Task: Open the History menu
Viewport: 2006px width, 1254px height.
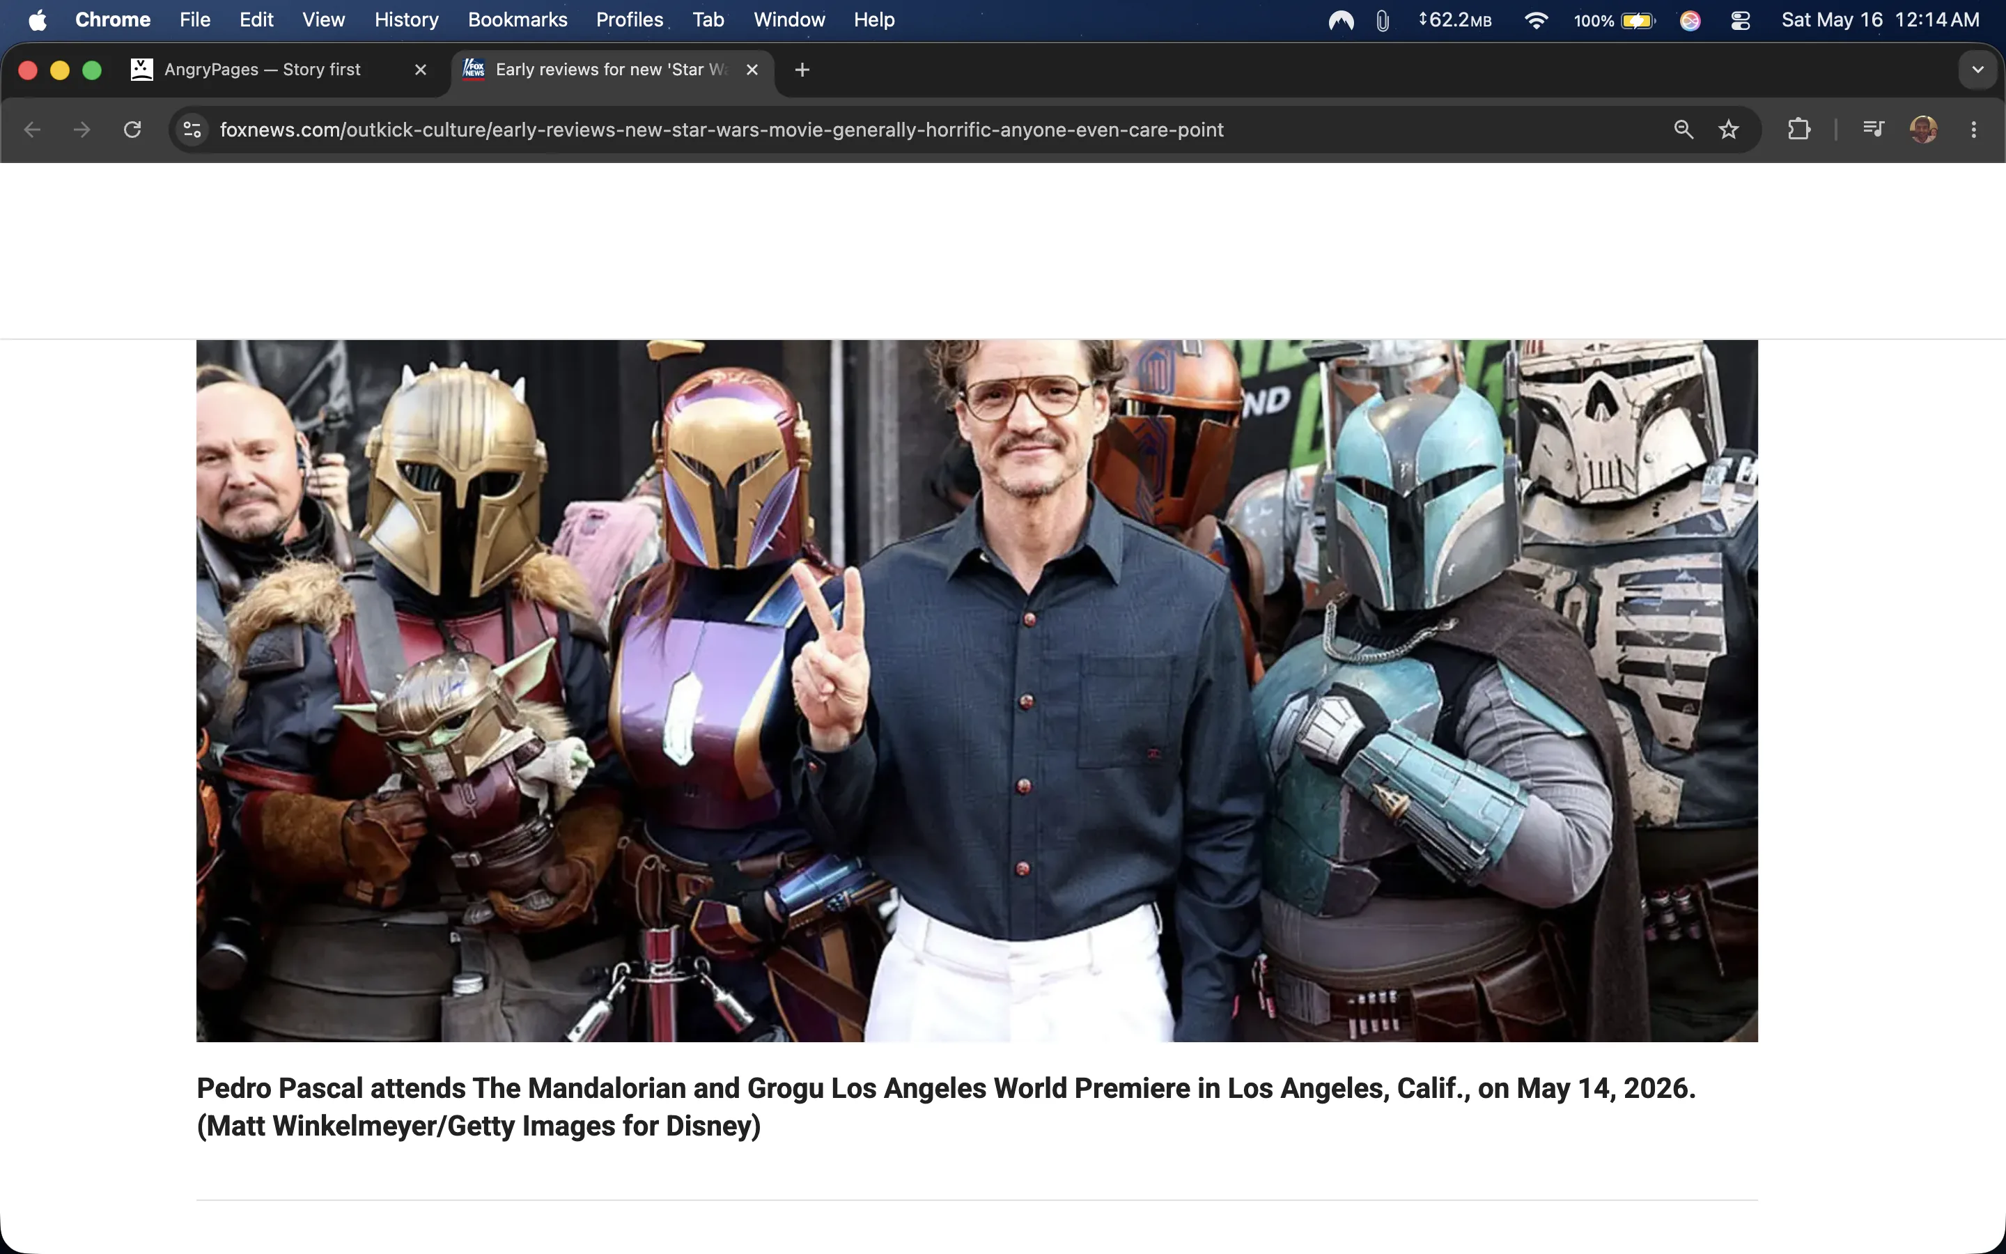Action: coord(406,20)
